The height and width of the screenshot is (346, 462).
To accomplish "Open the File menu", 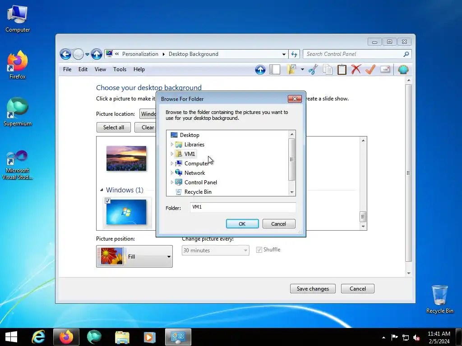I will (x=67, y=69).
